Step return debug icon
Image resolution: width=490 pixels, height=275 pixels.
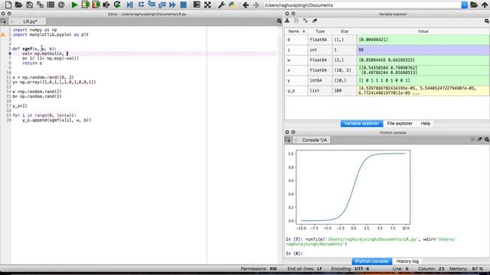162,5
